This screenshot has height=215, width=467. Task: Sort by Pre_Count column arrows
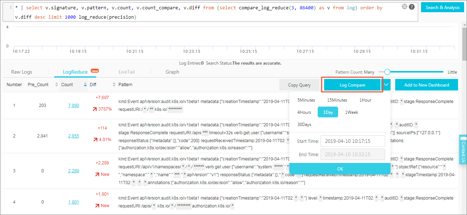pos(56,85)
